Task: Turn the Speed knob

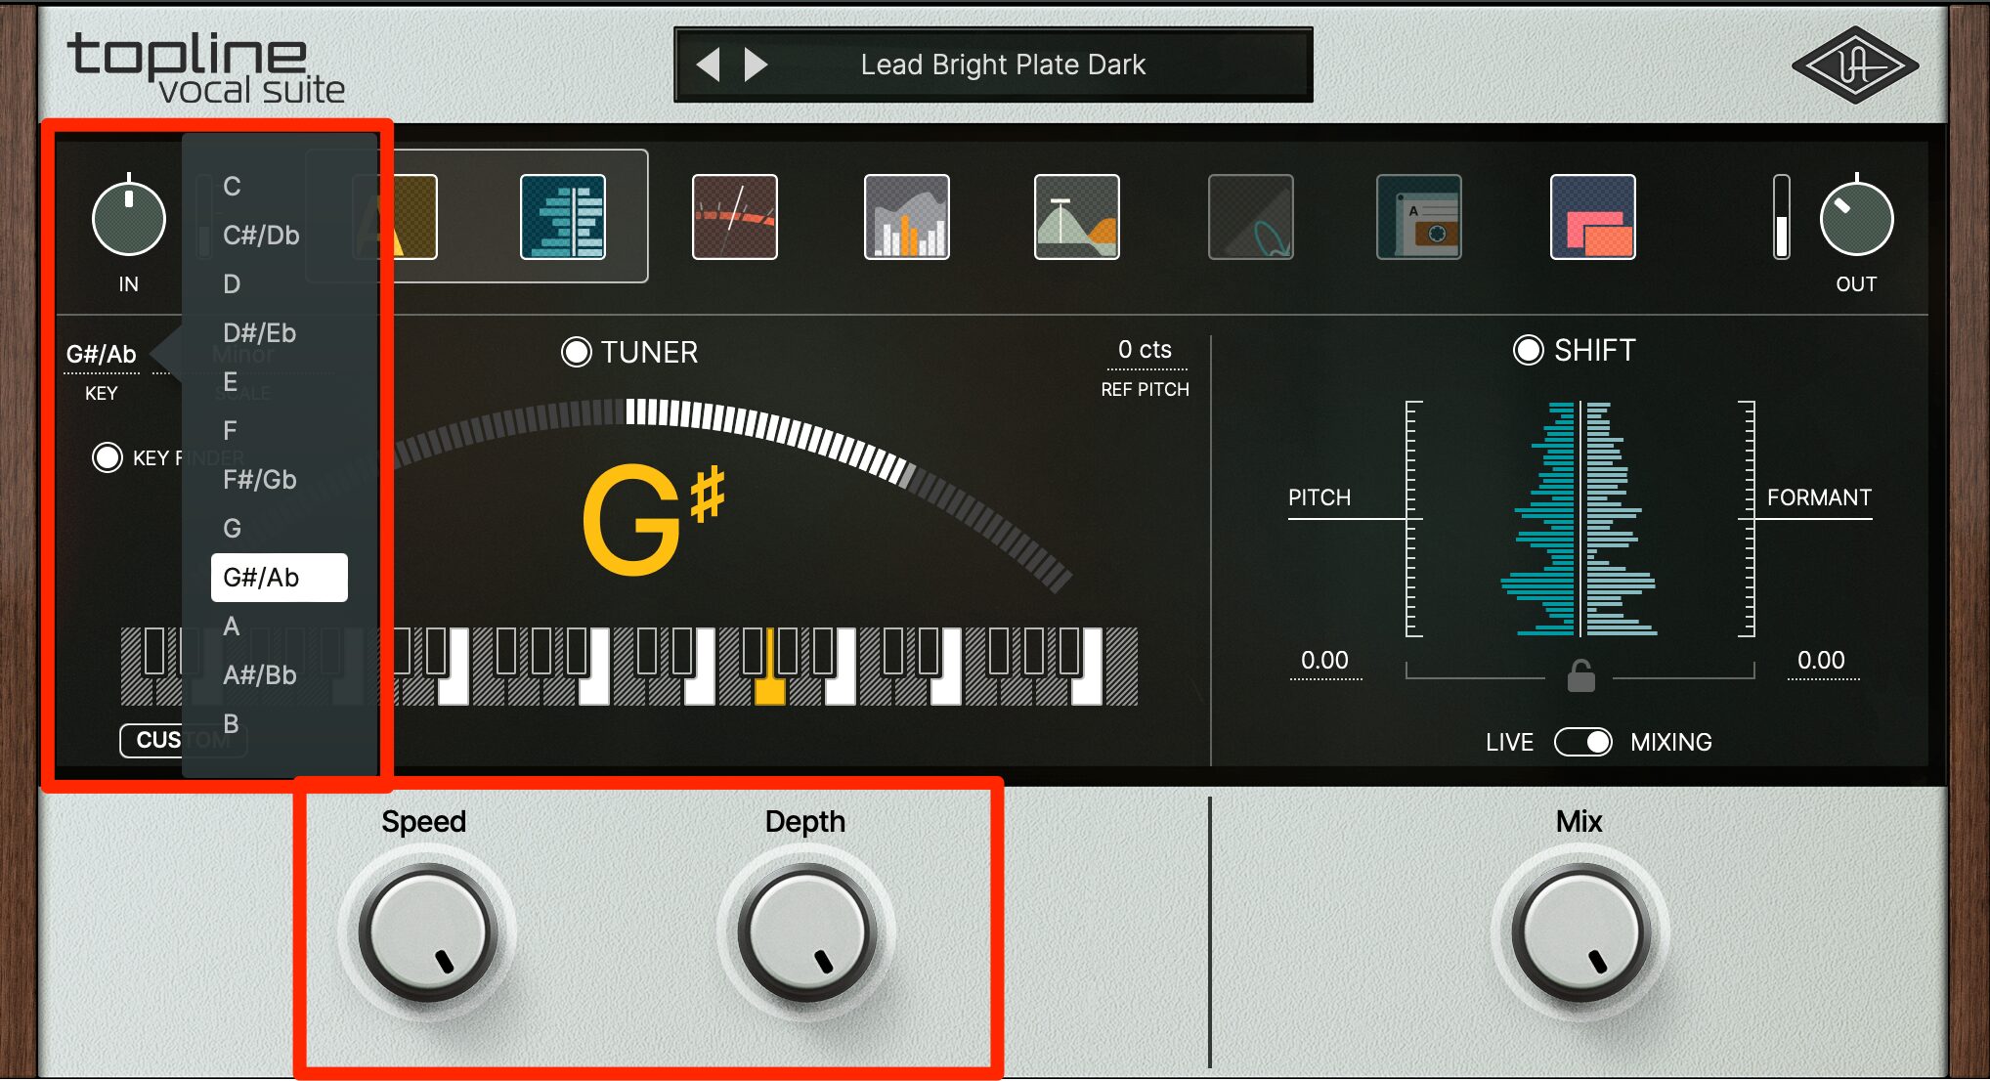Action: click(427, 933)
